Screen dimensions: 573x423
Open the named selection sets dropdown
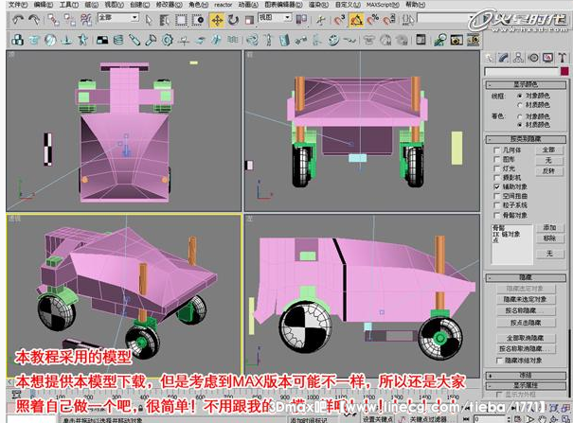[x=446, y=18]
